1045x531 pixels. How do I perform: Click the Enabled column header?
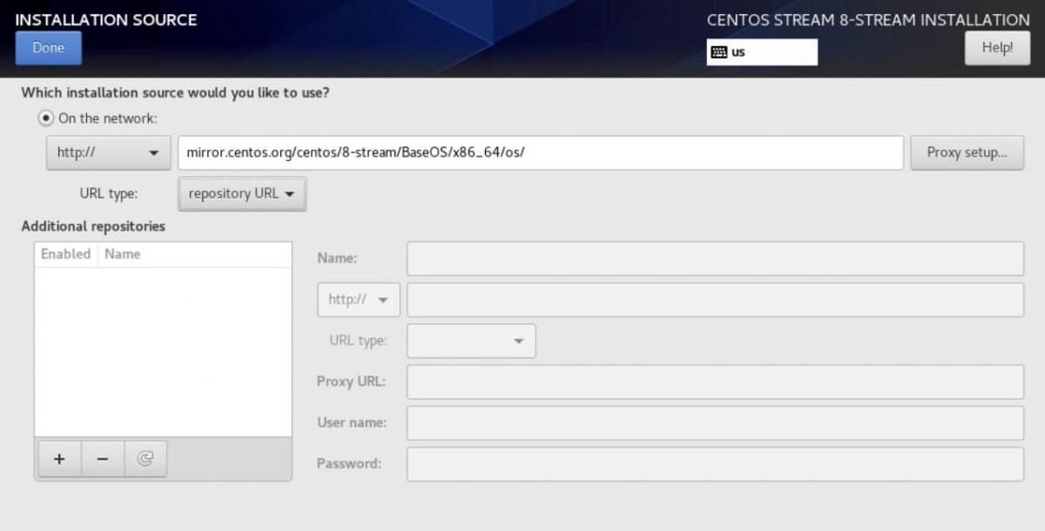(65, 253)
